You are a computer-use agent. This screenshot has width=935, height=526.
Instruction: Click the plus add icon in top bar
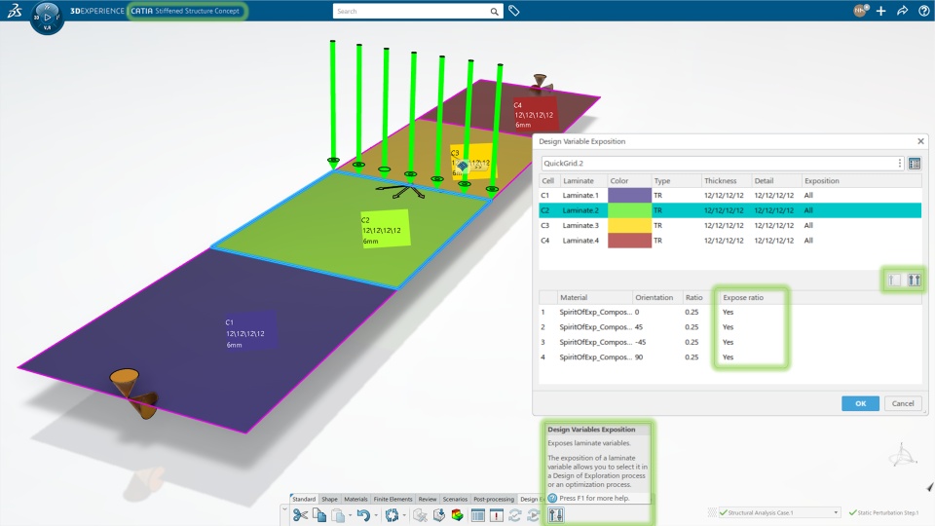tap(880, 11)
